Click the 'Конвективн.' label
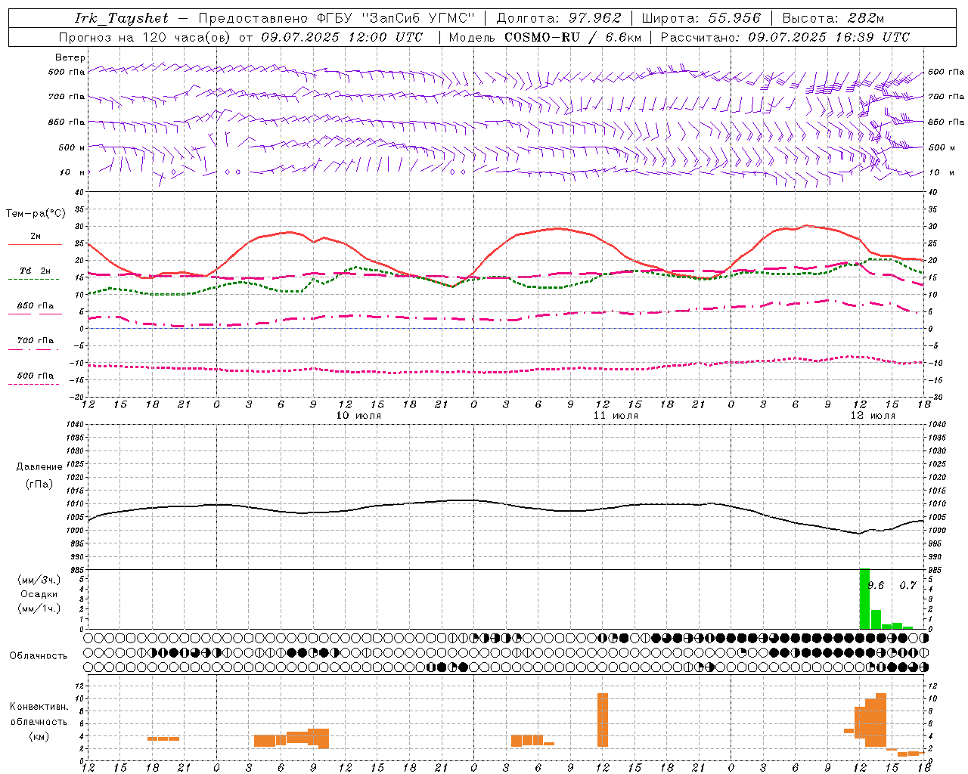968x774 pixels. (x=39, y=707)
